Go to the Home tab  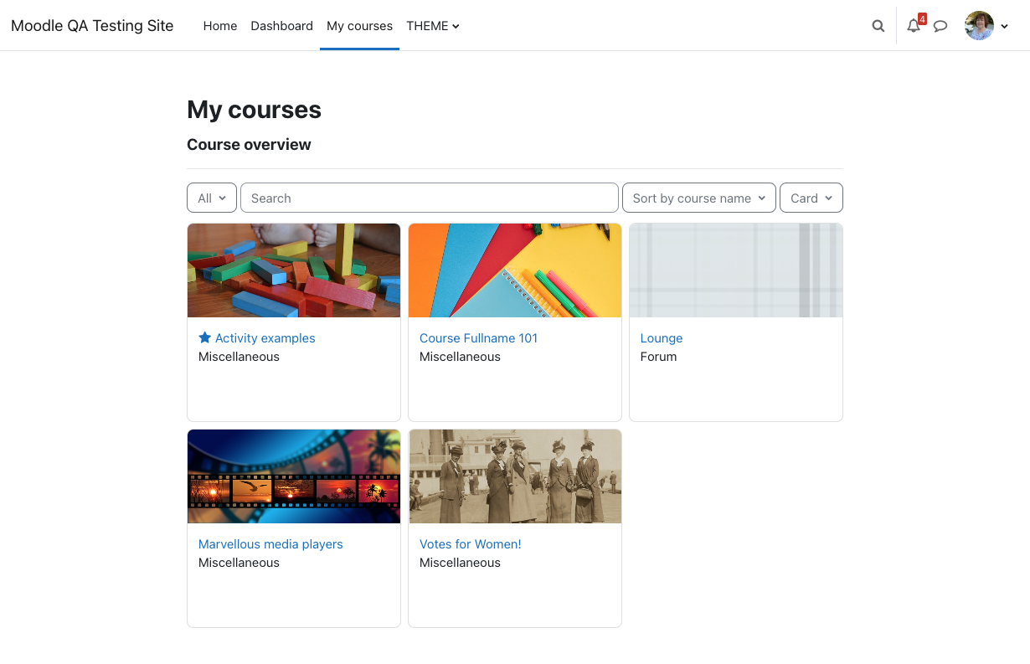pyautogui.click(x=220, y=26)
